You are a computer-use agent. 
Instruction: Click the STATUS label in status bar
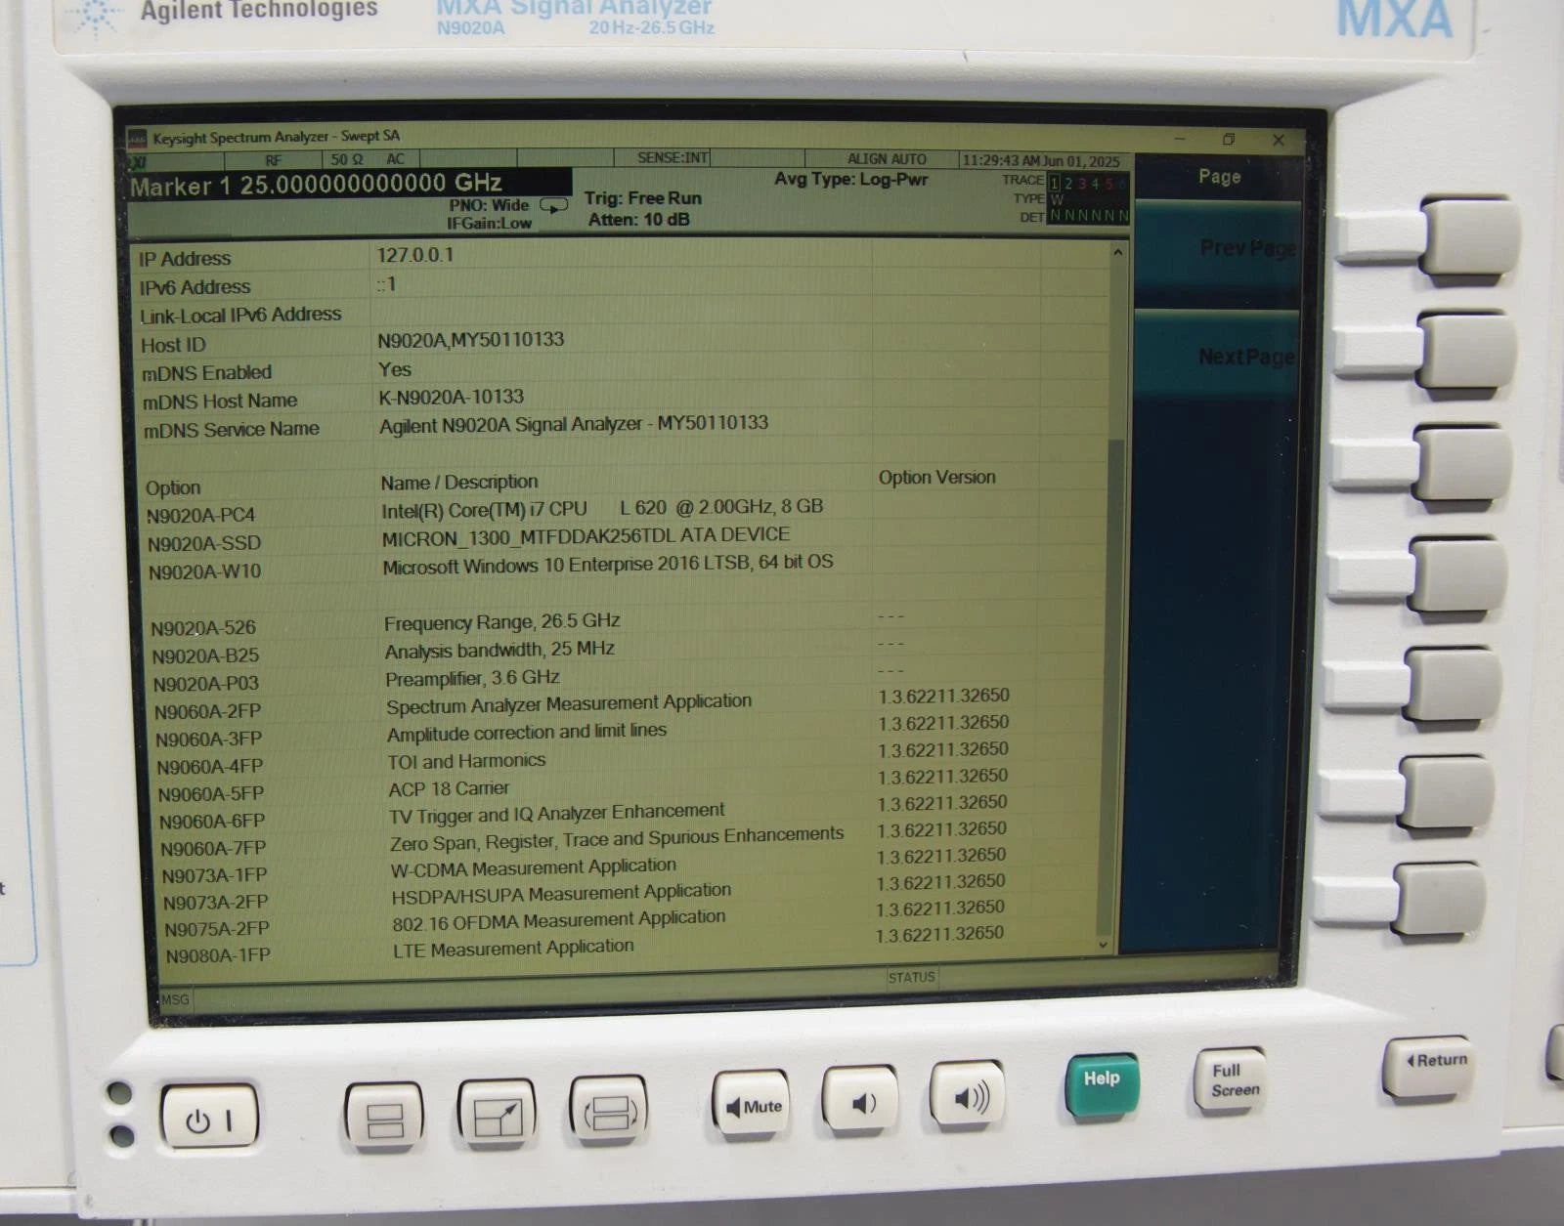pos(912,977)
